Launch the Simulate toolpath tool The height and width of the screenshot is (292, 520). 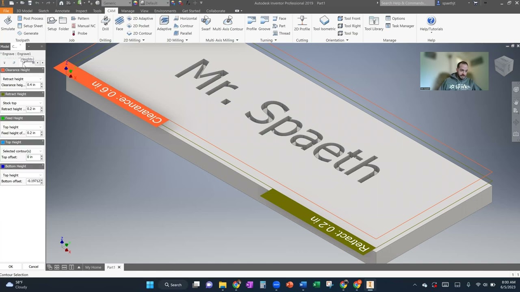[8, 24]
